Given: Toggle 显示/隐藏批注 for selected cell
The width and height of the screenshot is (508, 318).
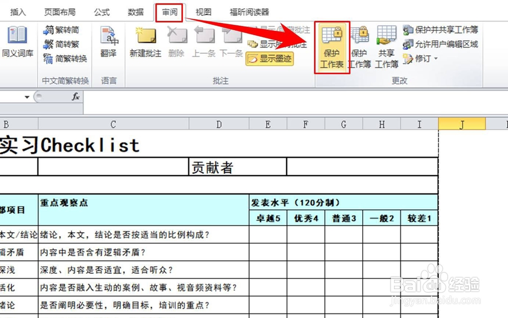Looking at the screenshot, I should [282, 29].
